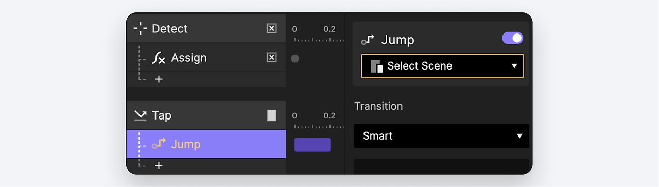
Task: Toggle the X box on the Assign row
Action: [272, 57]
